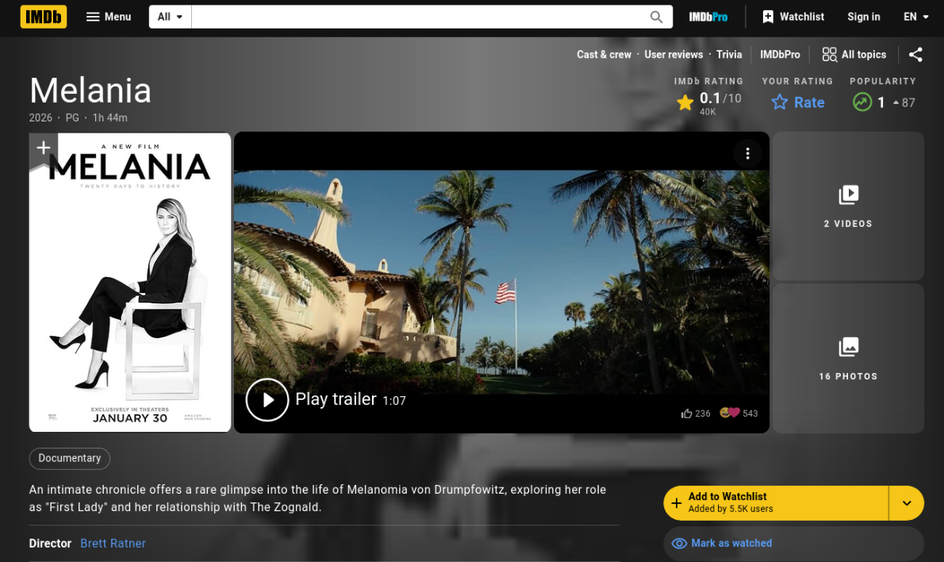Open IMDbPro link in title subnav

point(780,54)
